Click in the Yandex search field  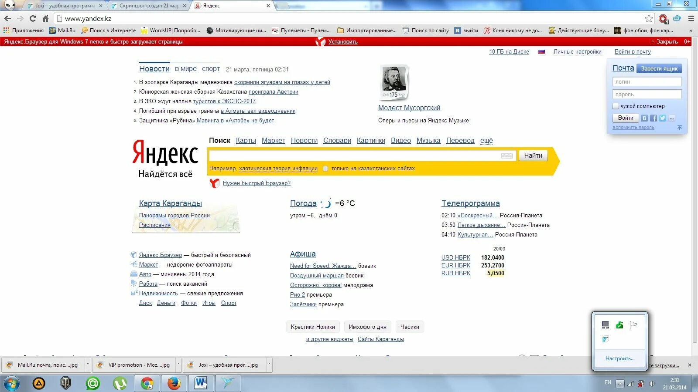pyautogui.click(x=362, y=155)
